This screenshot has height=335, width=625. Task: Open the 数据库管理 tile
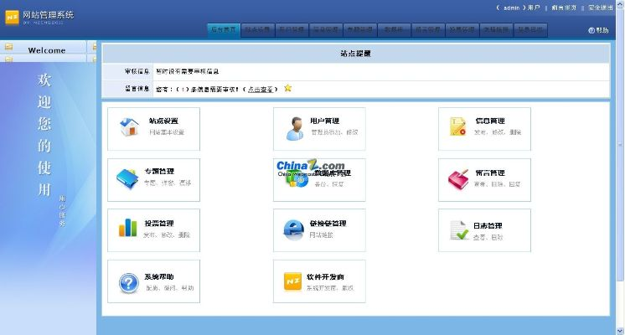(319, 179)
